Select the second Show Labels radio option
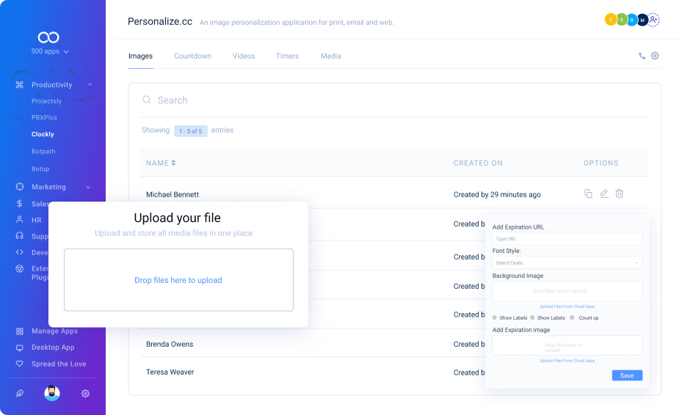Image resolution: width=690 pixels, height=415 pixels. (x=532, y=317)
